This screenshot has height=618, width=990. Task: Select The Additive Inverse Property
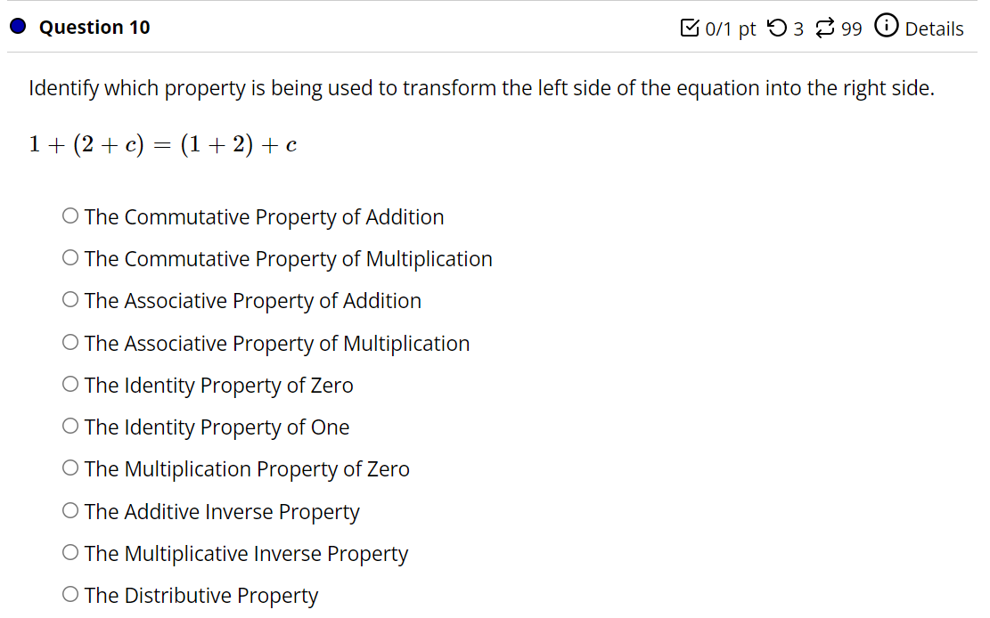(x=70, y=509)
